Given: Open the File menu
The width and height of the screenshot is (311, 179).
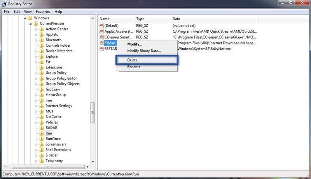Looking at the screenshot, I should click(7, 12).
